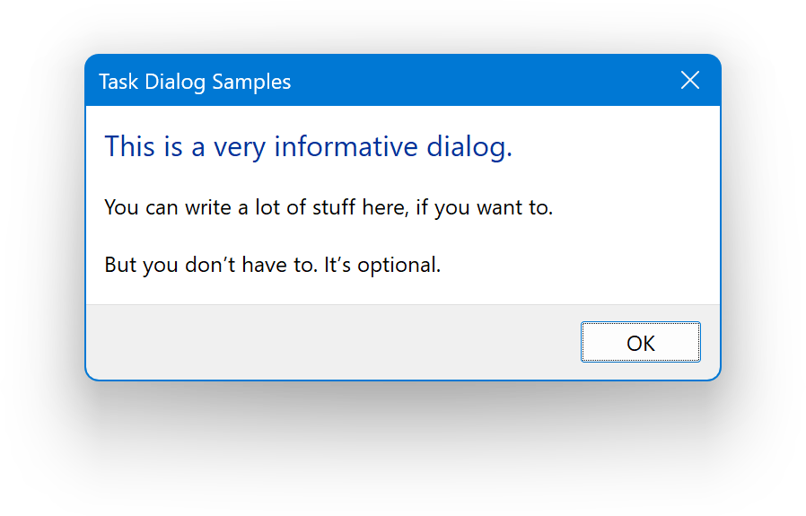This screenshot has height=516, width=806.
Task: Click the word "Task" in the window title
Action: (117, 82)
